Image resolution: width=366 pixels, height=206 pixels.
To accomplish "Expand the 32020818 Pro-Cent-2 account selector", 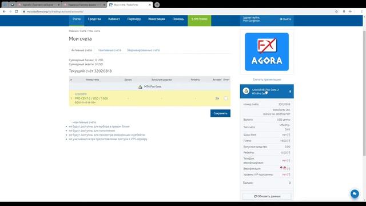I will click(267, 92).
